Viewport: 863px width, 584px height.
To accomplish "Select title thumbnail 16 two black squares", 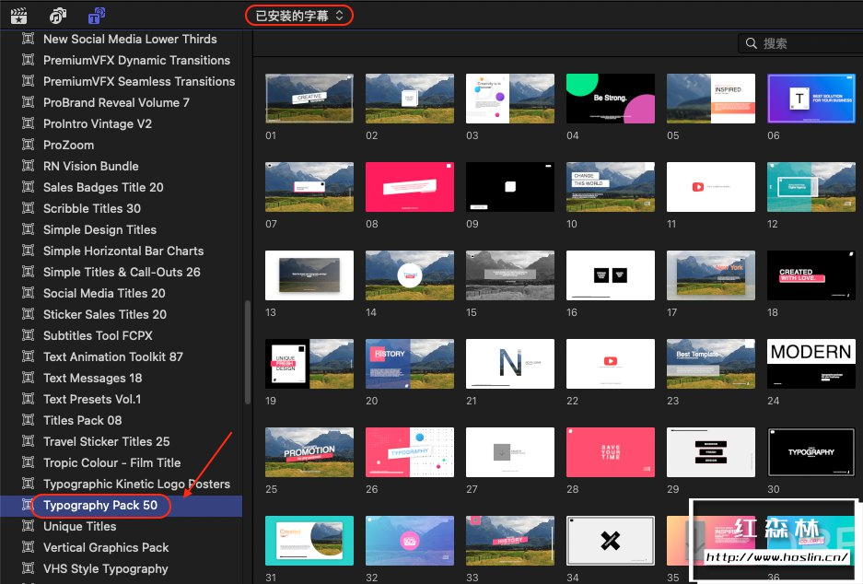I will pyautogui.click(x=611, y=275).
